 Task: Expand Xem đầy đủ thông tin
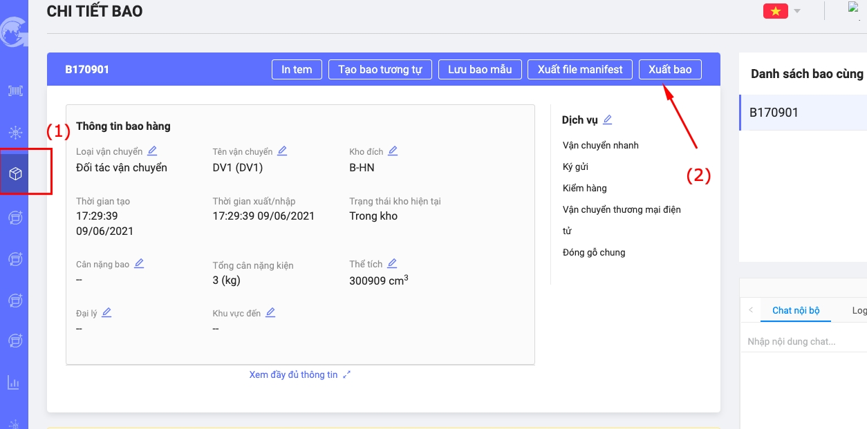pos(300,374)
